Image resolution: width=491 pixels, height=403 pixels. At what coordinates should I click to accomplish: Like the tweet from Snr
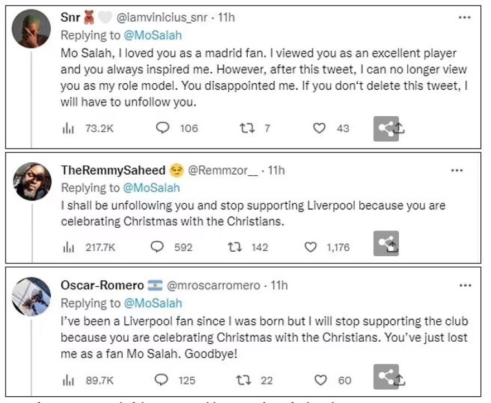319,128
